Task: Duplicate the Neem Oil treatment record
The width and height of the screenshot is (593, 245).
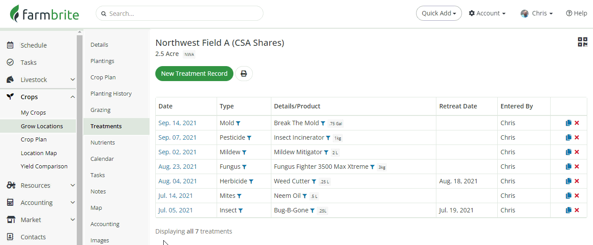Action: pyautogui.click(x=568, y=196)
